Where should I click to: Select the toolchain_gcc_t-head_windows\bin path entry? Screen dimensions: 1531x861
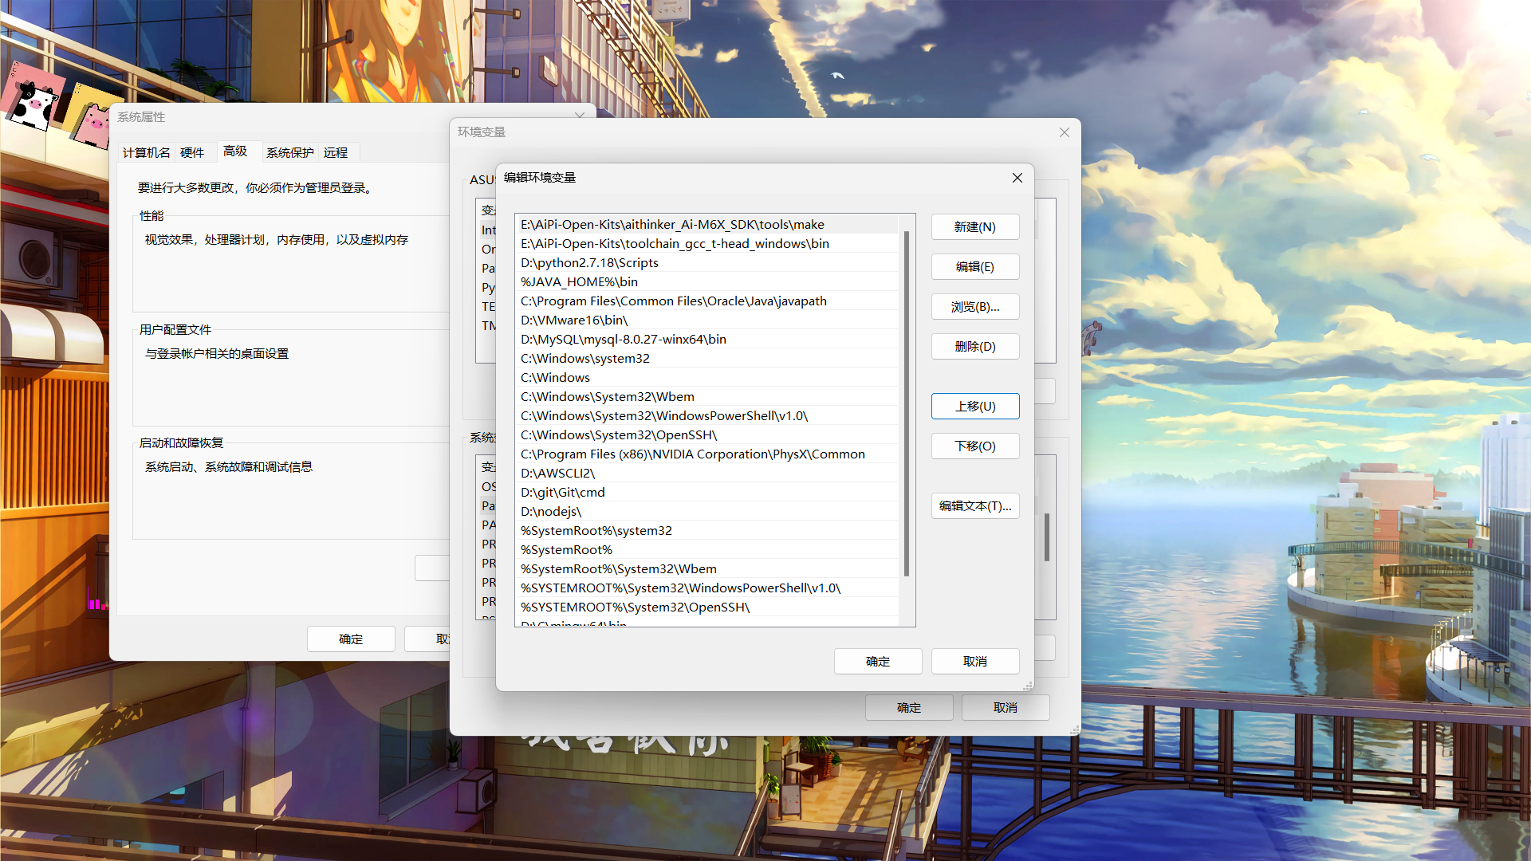tap(706, 244)
